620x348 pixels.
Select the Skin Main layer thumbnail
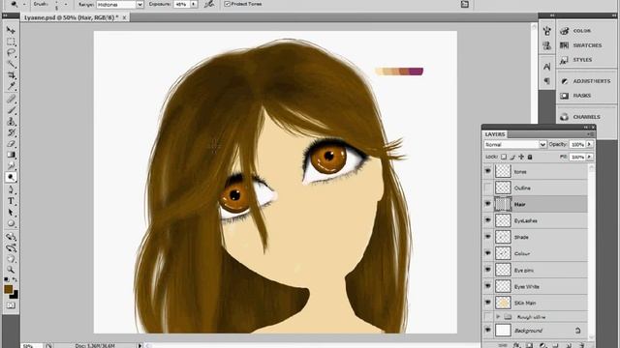(503, 303)
